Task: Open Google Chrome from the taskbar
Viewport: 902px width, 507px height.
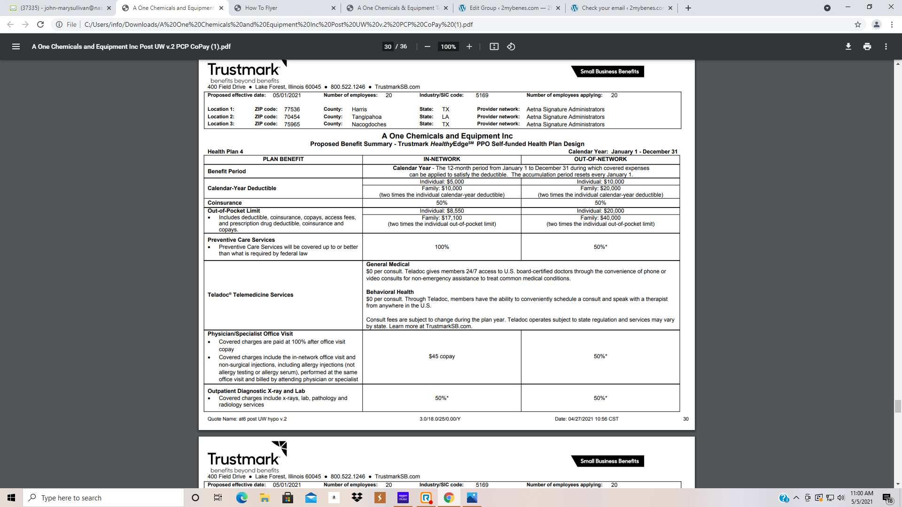Action: 449,498
